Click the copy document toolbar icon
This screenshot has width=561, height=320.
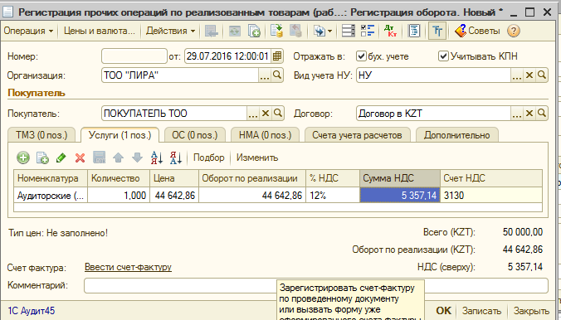[x=254, y=31]
